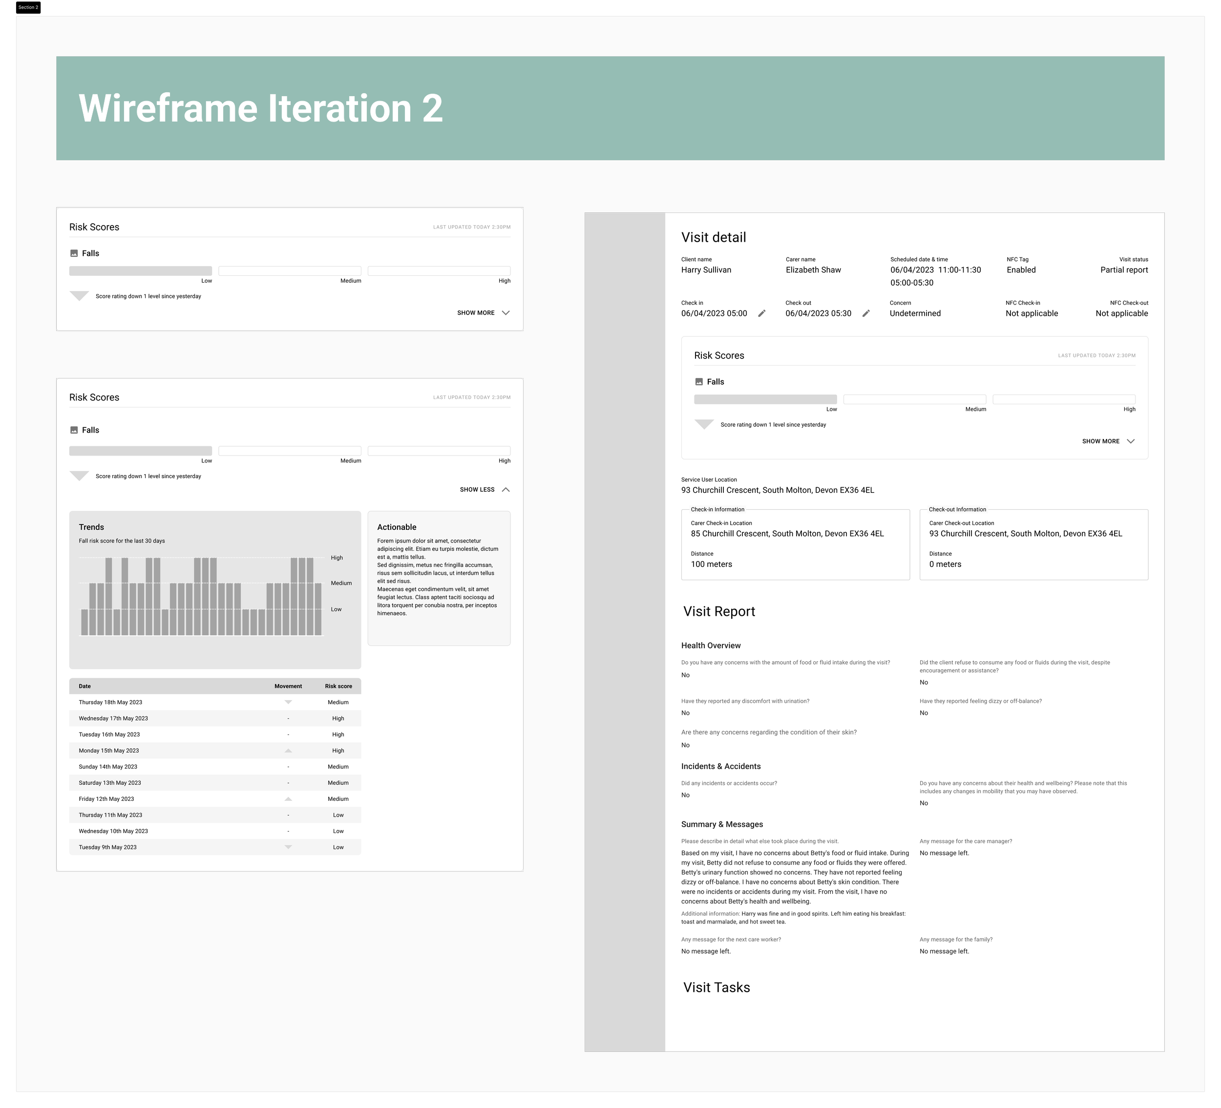The height and width of the screenshot is (1108, 1221).
Task: Click the Movement column header
Action: click(x=288, y=686)
